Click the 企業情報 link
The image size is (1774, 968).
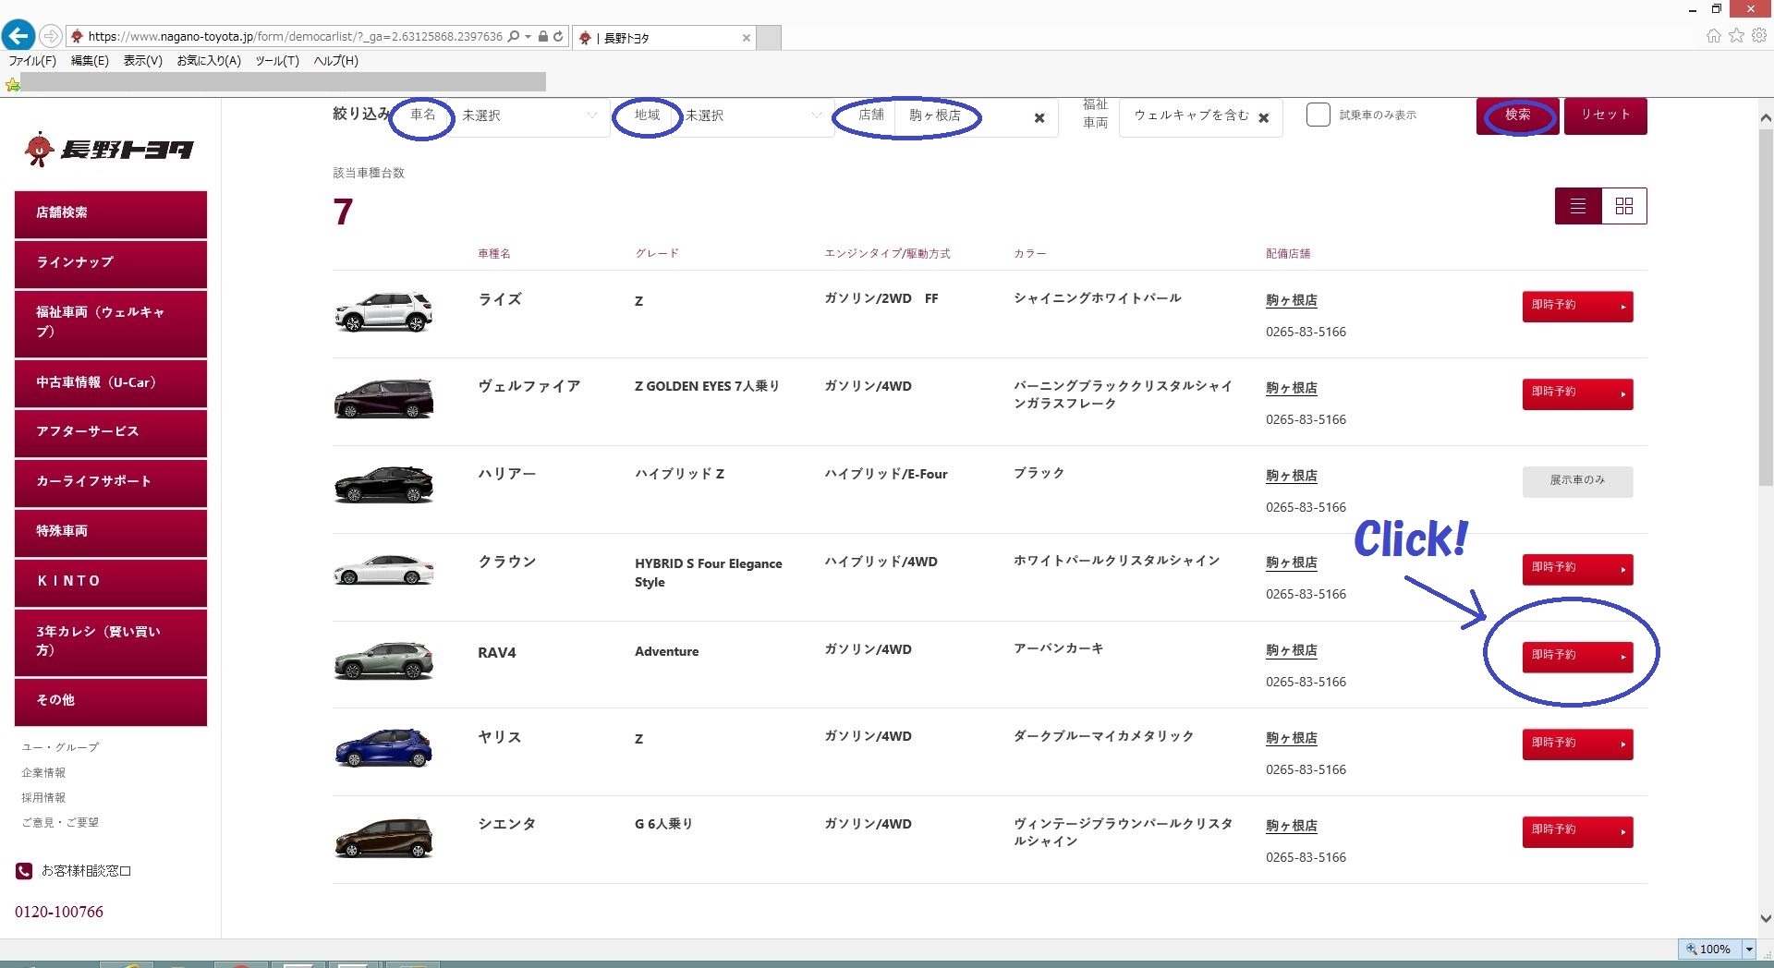tap(43, 772)
